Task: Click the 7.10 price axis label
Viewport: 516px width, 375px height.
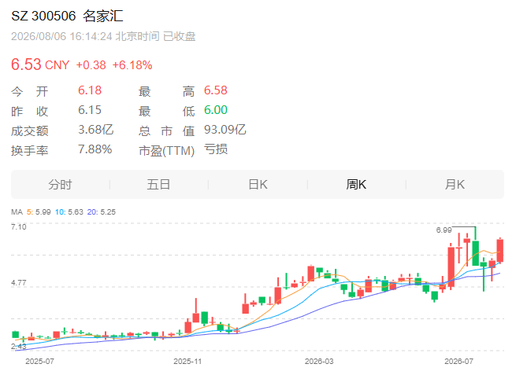Action: pos(18,227)
